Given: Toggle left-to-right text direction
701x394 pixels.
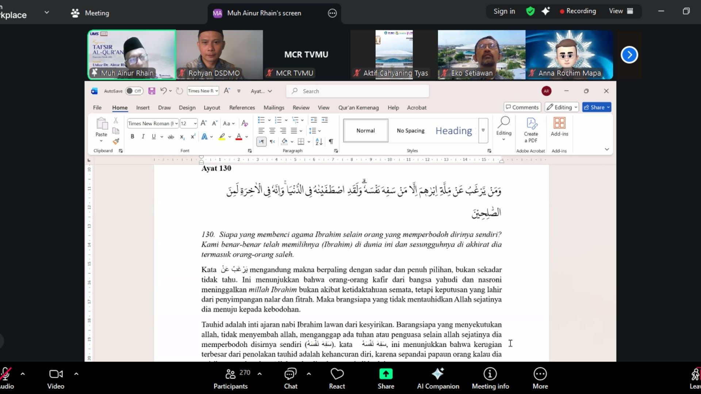Looking at the screenshot, I should (x=261, y=142).
